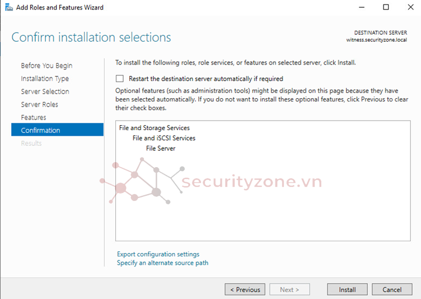
Task: Go to Before You Begin step
Action: (x=46, y=66)
